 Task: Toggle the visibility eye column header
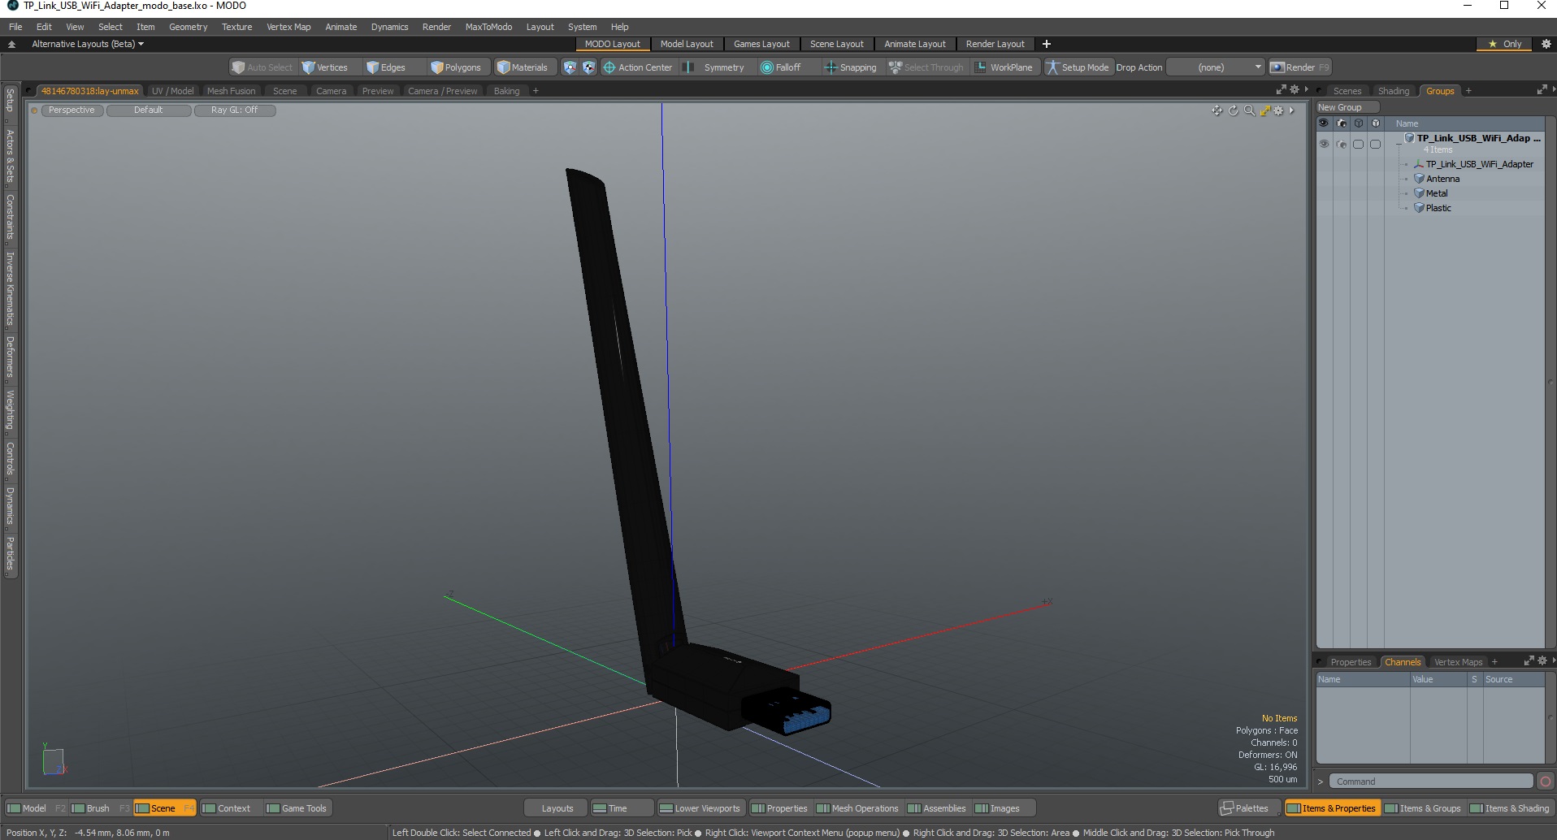[1324, 123]
